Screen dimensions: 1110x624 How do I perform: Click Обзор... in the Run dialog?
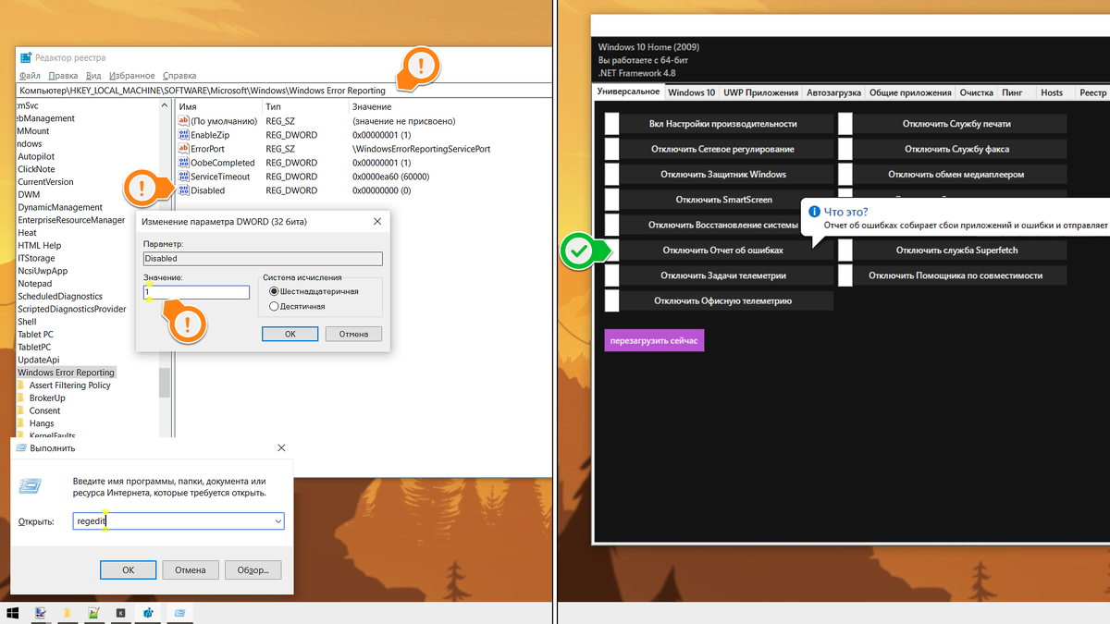point(253,570)
